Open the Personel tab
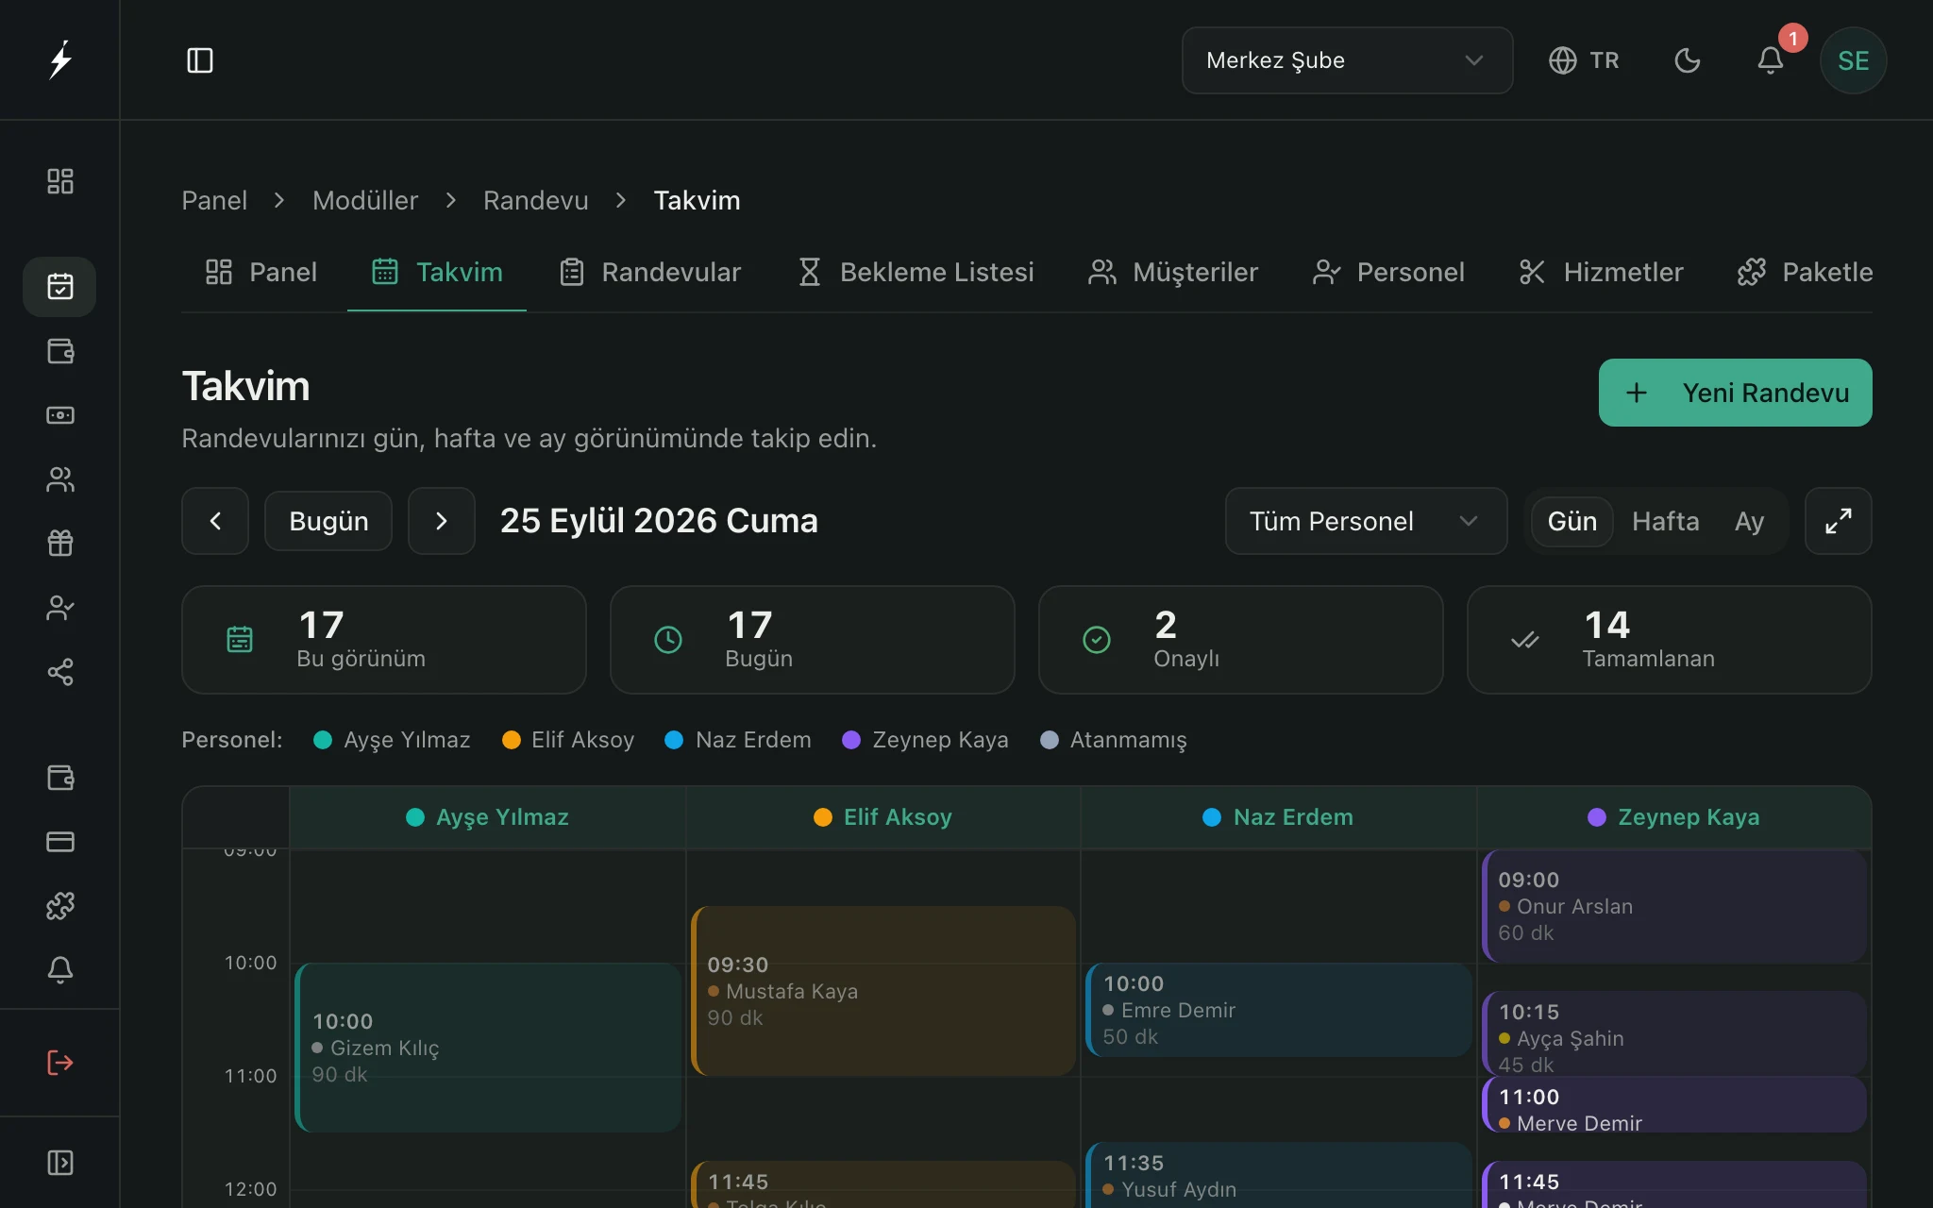The width and height of the screenshot is (1933, 1208). [1388, 272]
